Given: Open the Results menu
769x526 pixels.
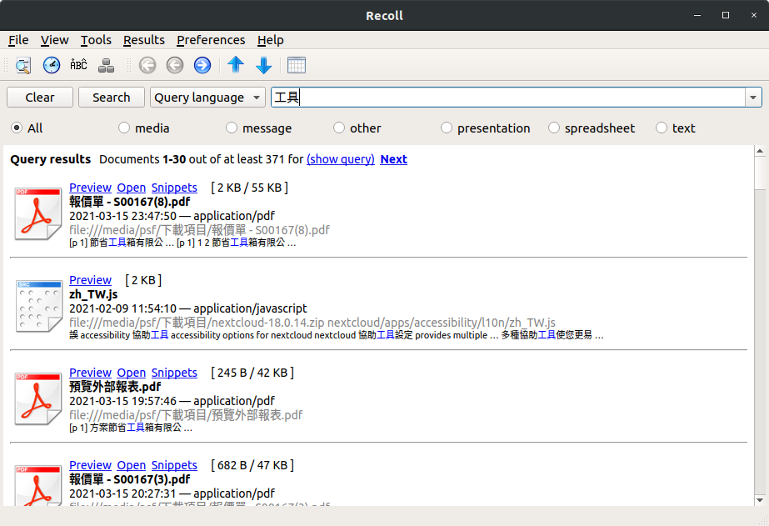Looking at the screenshot, I should pyautogui.click(x=143, y=40).
